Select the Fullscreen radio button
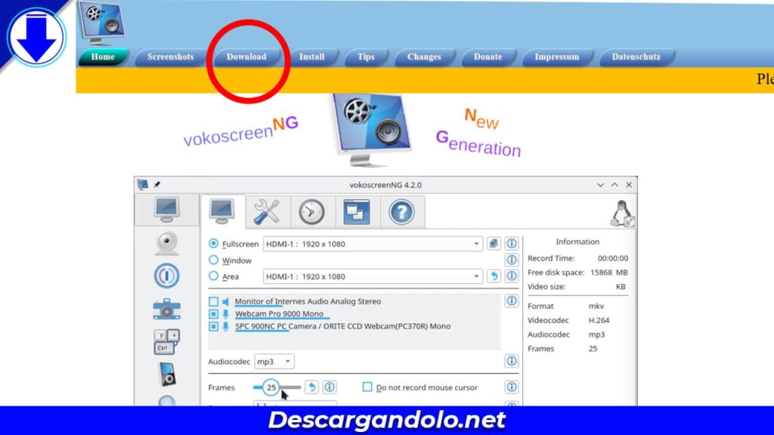The height and width of the screenshot is (435, 774). tap(214, 243)
